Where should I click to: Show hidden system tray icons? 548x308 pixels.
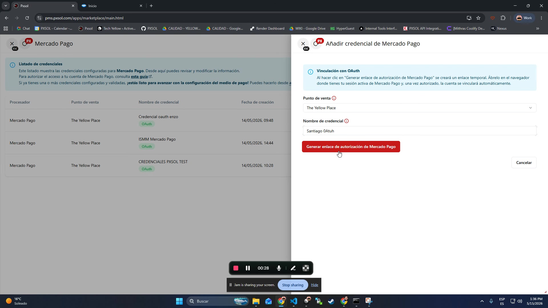(x=482, y=301)
